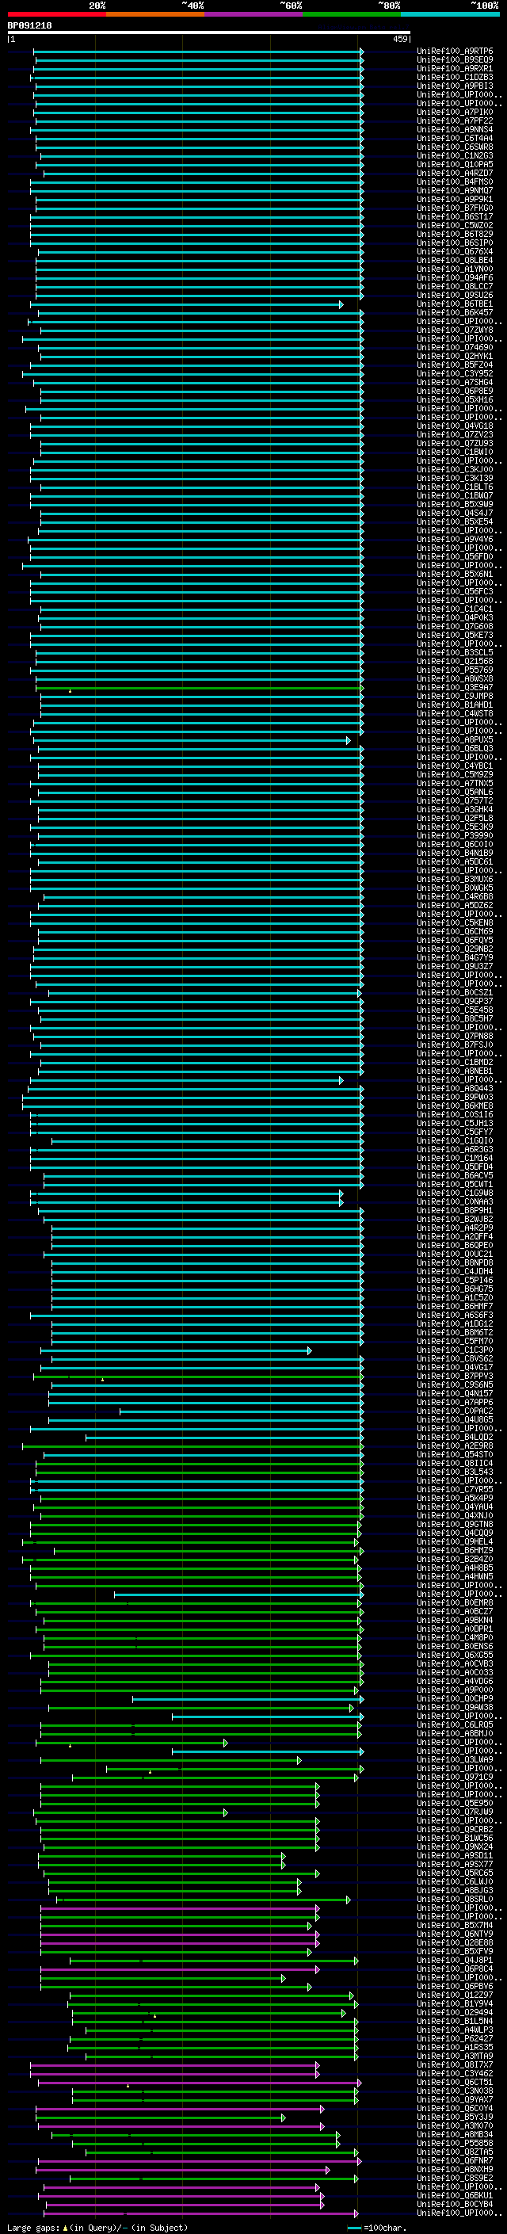Select hit label UniRef100_Q6FNR7
Viewport: 507px width, 2234px height.
point(455,2160)
